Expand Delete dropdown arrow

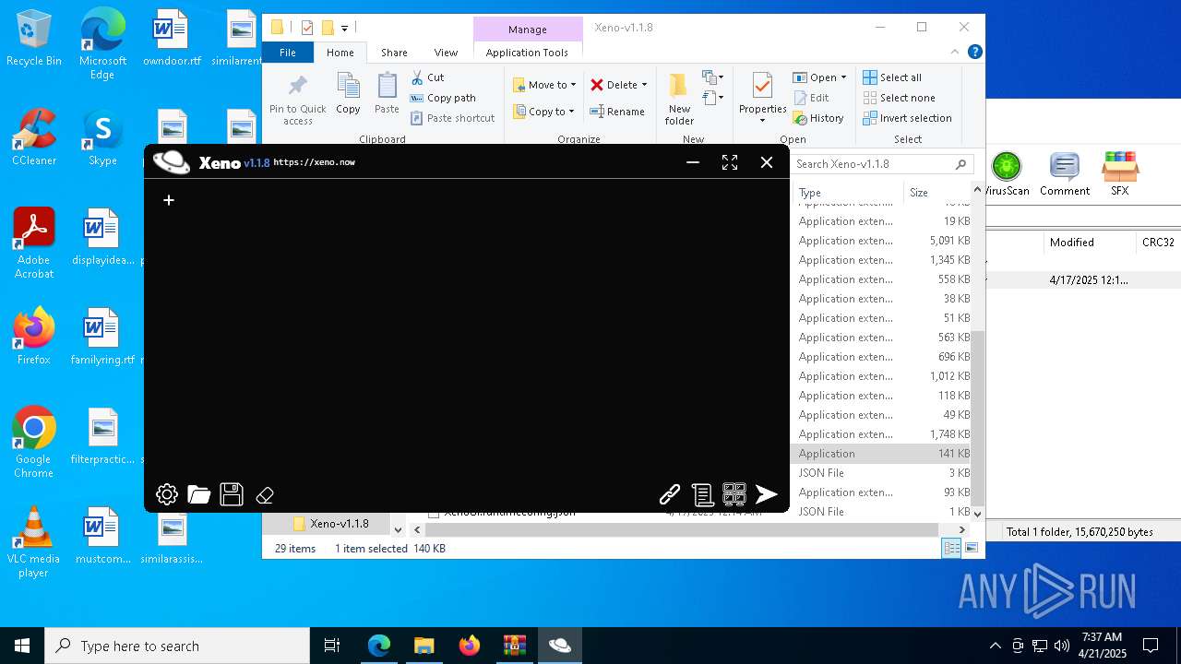click(644, 85)
